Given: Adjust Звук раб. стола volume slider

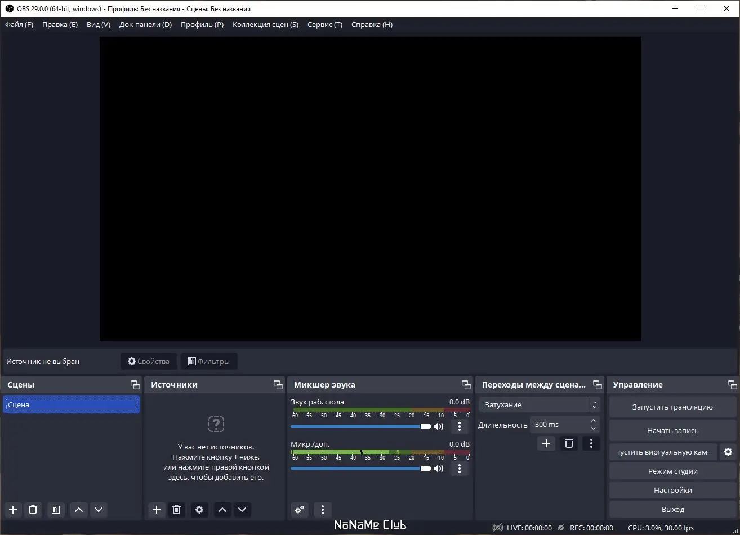Looking at the screenshot, I should point(360,426).
